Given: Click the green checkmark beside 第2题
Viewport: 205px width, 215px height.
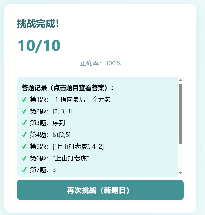Looking at the screenshot, I should pyautogui.click(x=24, y=111).
